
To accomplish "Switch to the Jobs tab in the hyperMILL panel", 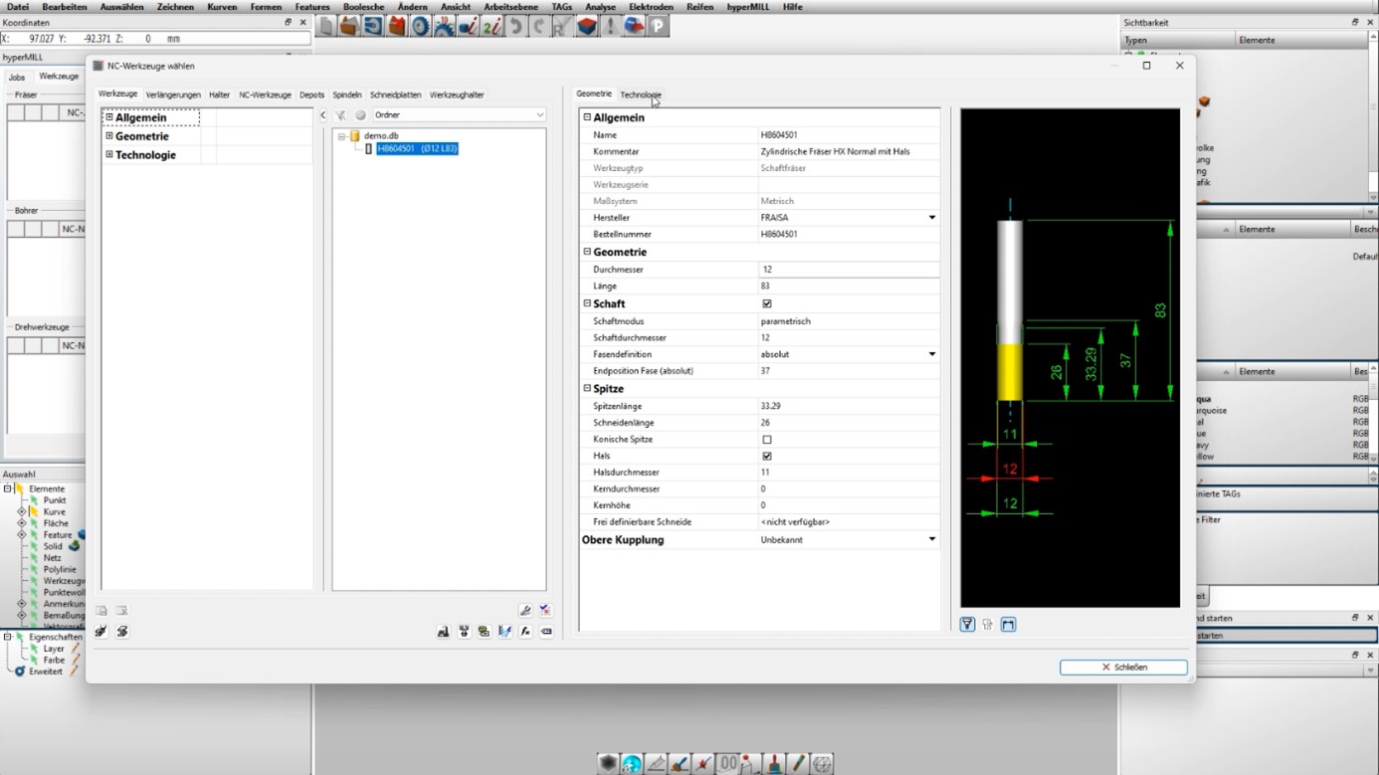I will pos(17,77).
